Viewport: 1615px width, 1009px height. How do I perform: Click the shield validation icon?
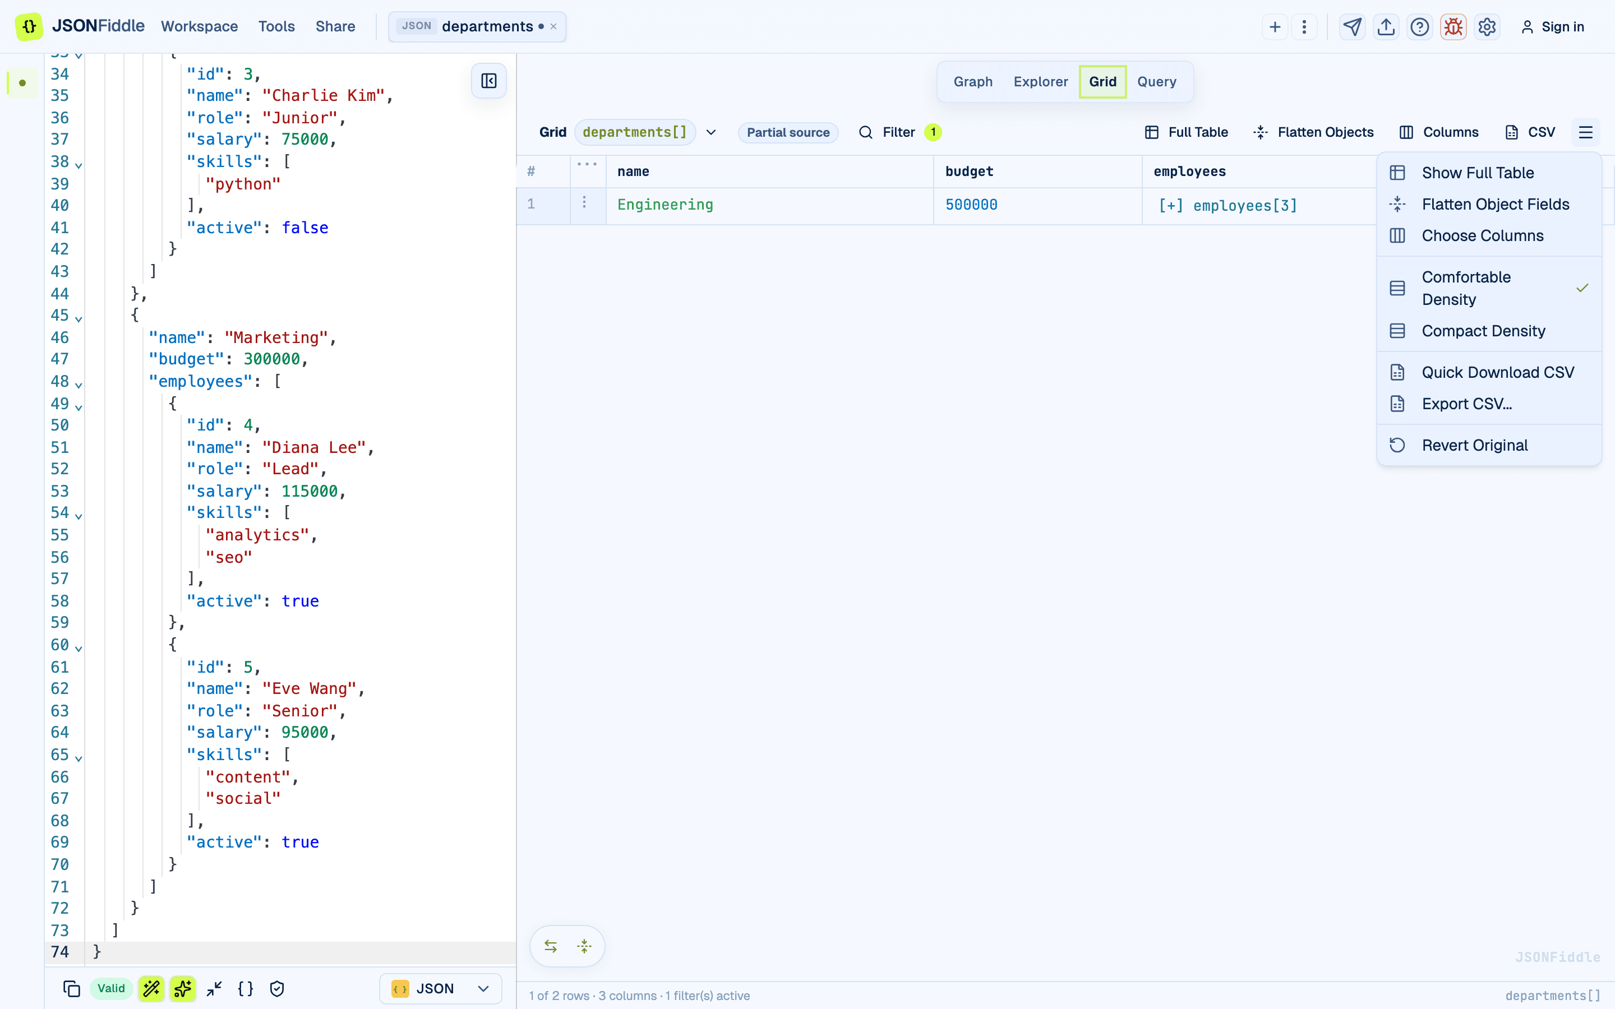pos(277,988)
